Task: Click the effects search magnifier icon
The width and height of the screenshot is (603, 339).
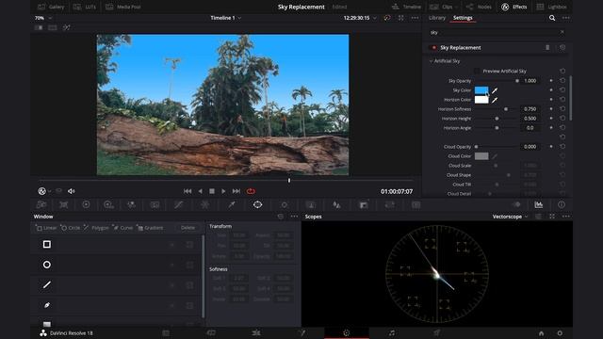Action: [552, 18]
